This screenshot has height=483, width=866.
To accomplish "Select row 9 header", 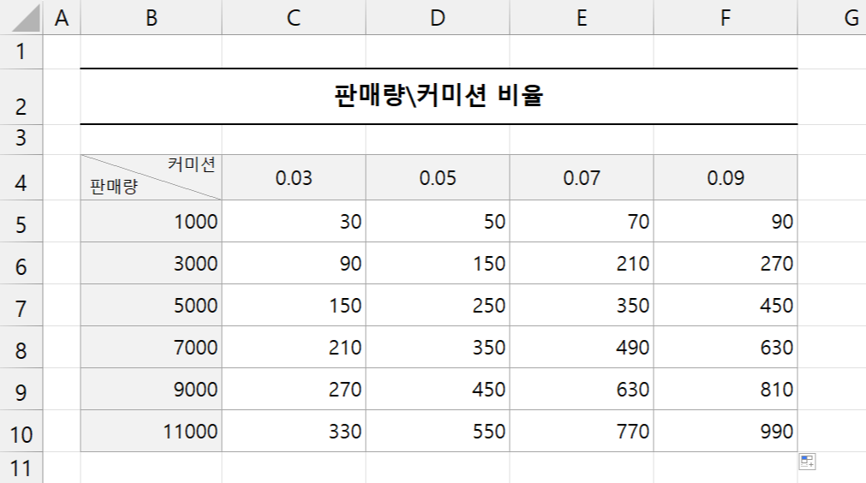I will tap(21, 389).
